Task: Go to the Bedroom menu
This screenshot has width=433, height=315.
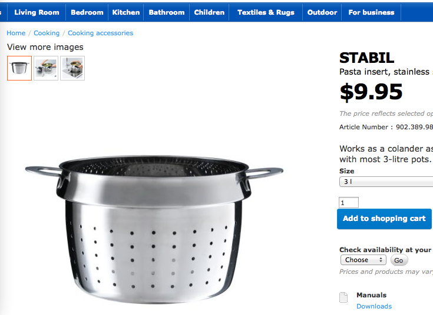Action: [87, 12]
